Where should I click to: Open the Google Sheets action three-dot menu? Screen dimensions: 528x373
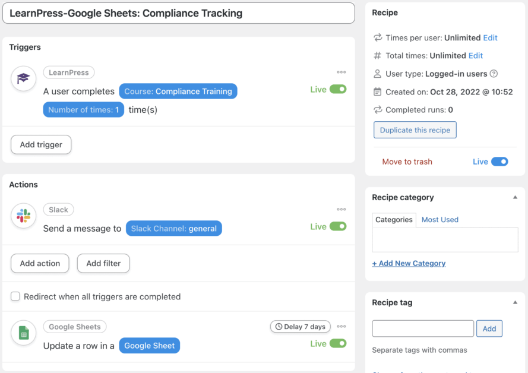point(341,327)
